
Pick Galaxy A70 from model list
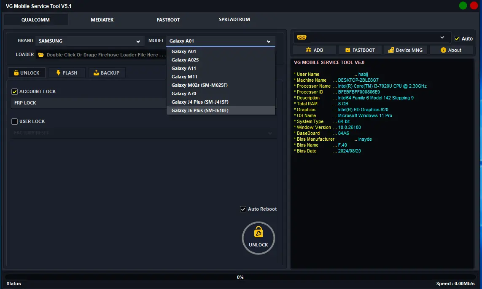221,94
